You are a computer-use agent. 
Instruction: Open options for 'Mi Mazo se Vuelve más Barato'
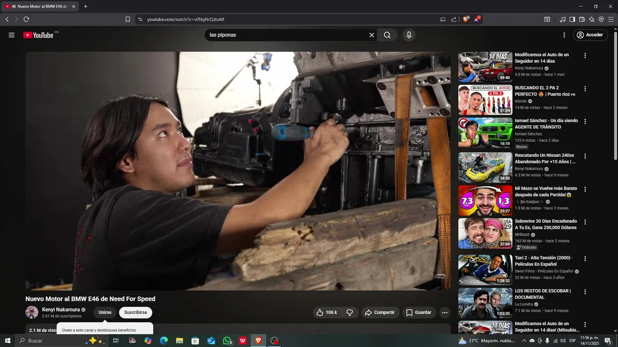(585, 189)
